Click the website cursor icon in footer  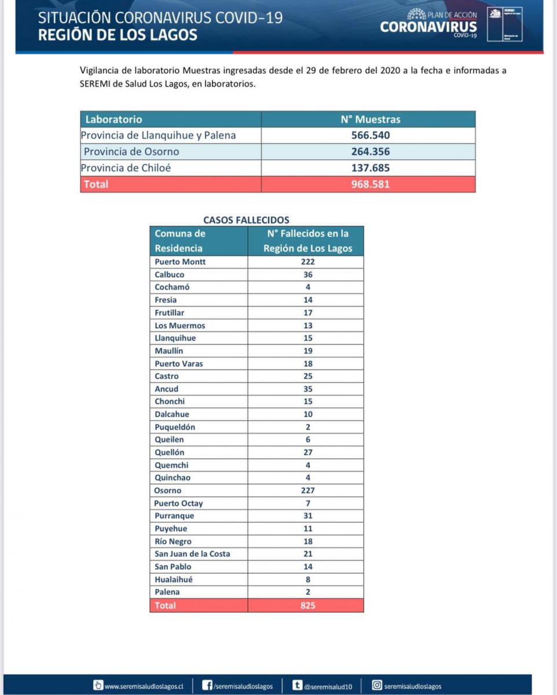[98, 685]
